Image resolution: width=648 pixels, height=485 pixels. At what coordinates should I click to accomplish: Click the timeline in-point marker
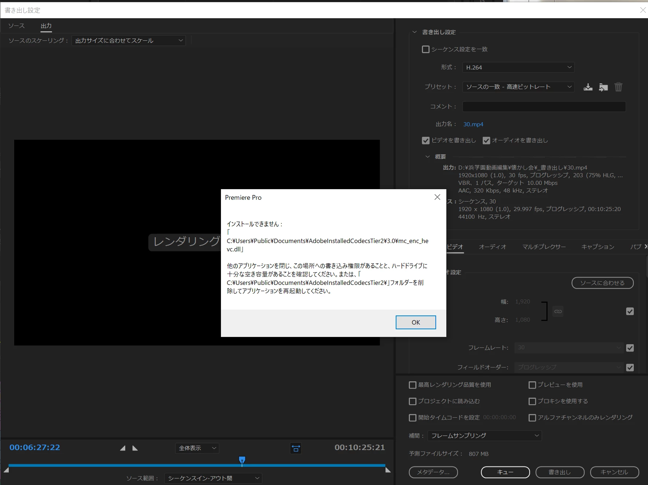[x=6, y=470]
